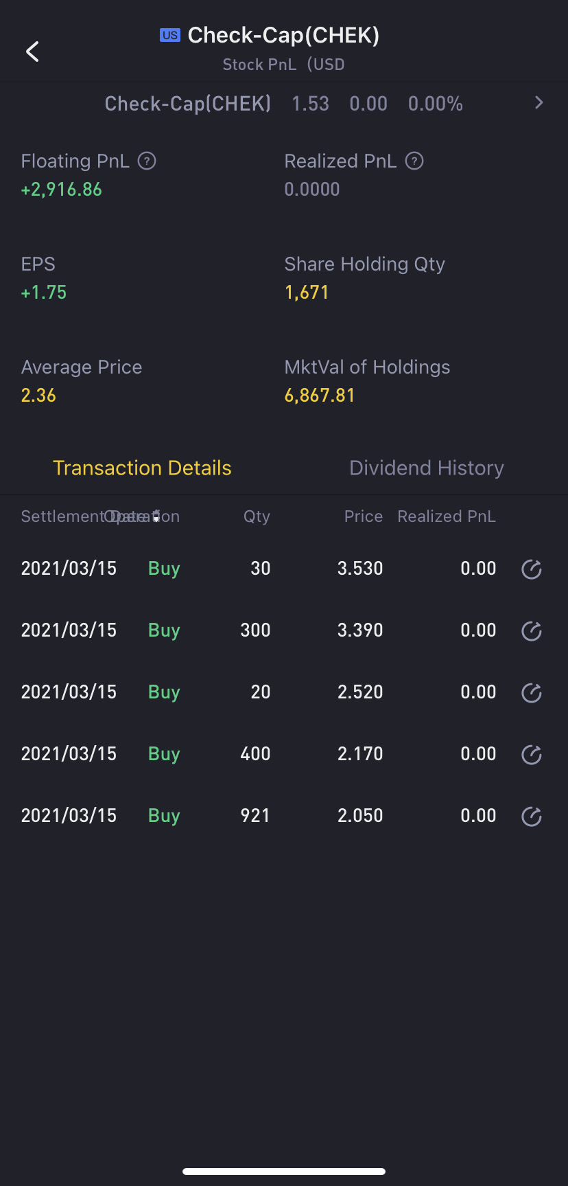This screenshot has width=568, height=1186.
Task: Select the Transaction Details tab
Action: tap(142, 468)
